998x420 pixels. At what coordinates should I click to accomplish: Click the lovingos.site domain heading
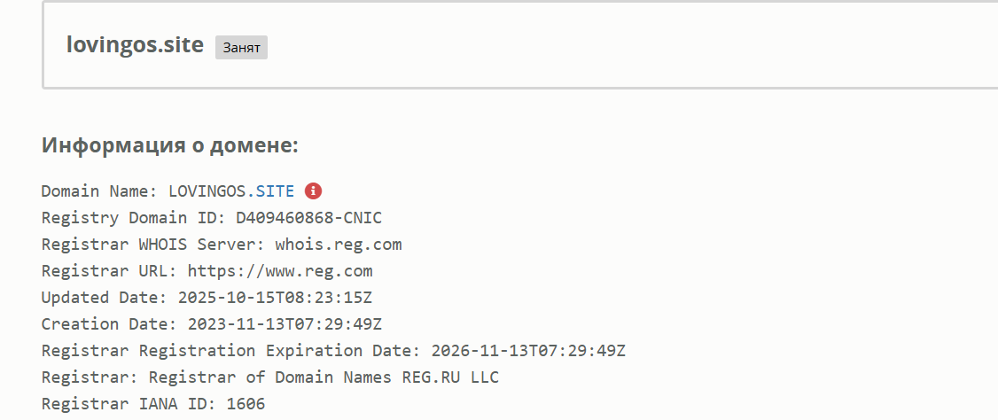tap(135, 45)
